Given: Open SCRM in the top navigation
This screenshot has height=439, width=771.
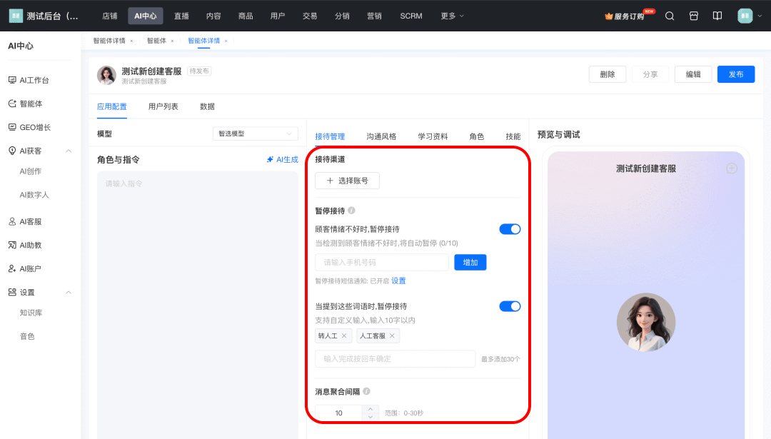Looking at the screenshot, I should 411,16.
